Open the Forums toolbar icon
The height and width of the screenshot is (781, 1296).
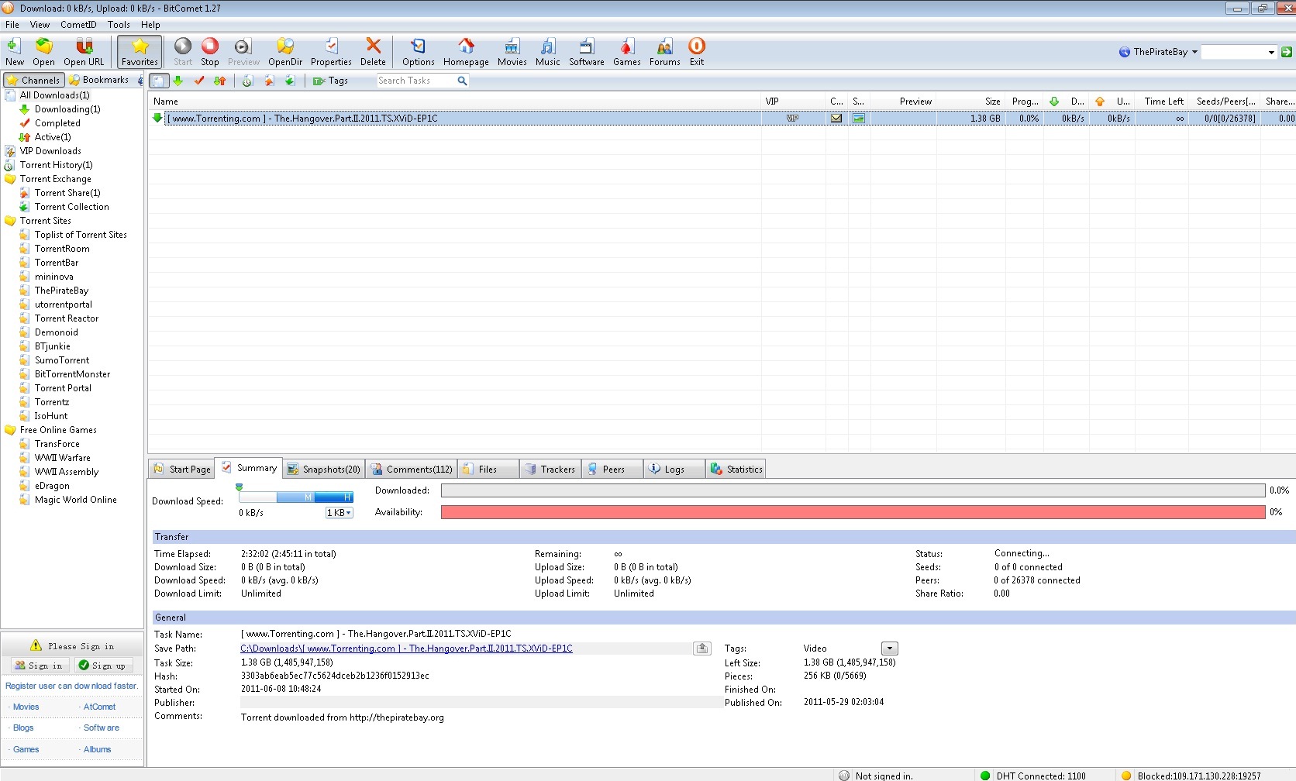click(x=664, y=52)
